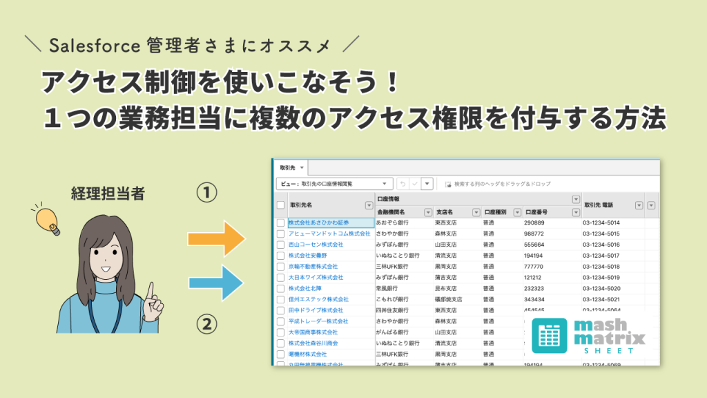
Task: Open the 金融機関名 column menu arrow
Action: (428, 212)
